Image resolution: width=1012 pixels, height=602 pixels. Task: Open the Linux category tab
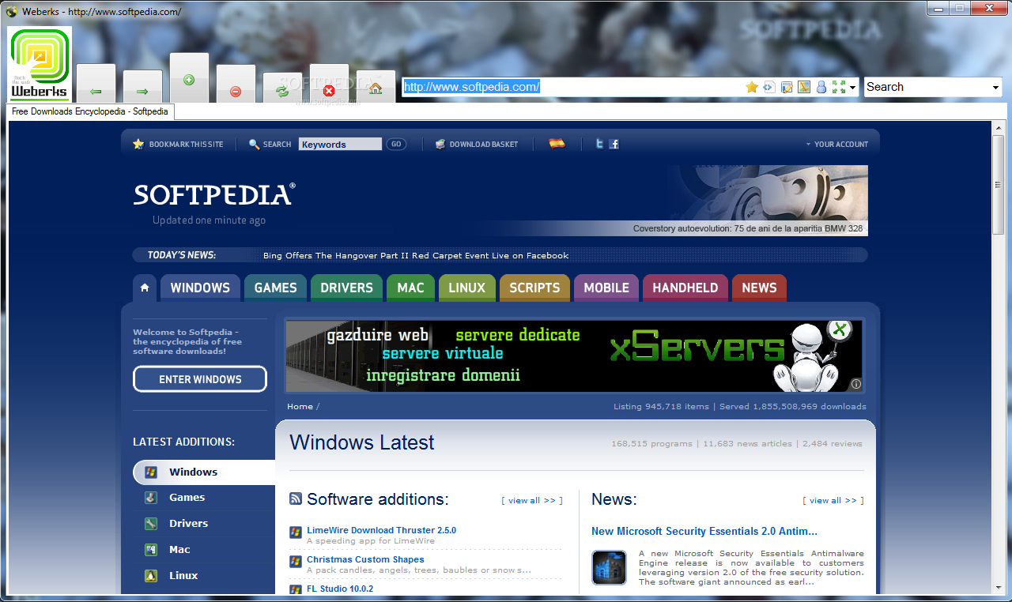[x=466, y=288]
